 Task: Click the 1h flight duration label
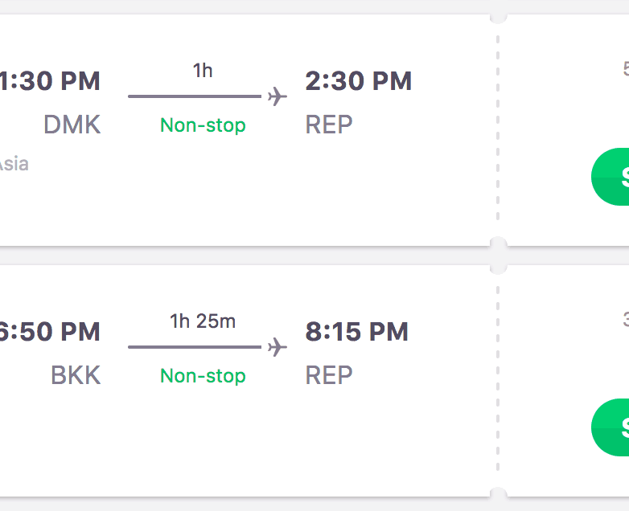coord(203,71)
